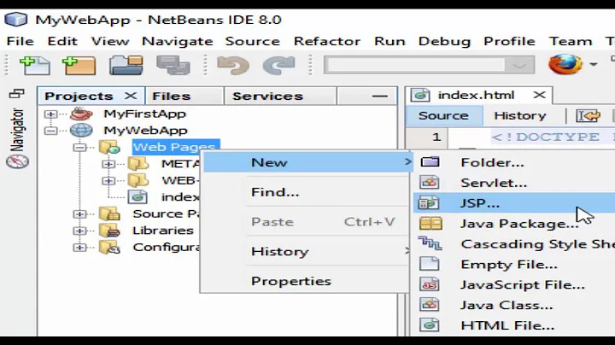Select Empty File... from the New submenu

514,264
